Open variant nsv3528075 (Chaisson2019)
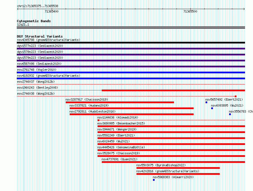Screen dimensions: 253x191 (x=119, y=153)
